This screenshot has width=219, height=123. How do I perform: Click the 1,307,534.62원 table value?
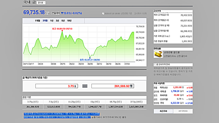coord(116,107)
